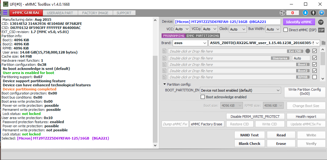Click Disable PERM_WRITE_PROTECT button
327x160 pixels.
(255, 117)
